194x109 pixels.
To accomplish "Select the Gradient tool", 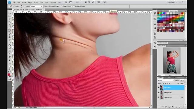I will point(9,46).
